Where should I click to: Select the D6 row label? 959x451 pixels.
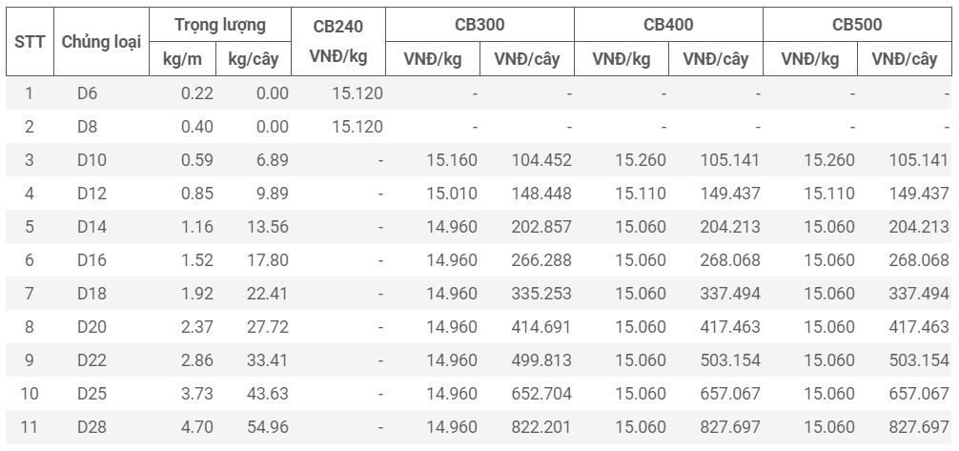(x=88, y=93)
